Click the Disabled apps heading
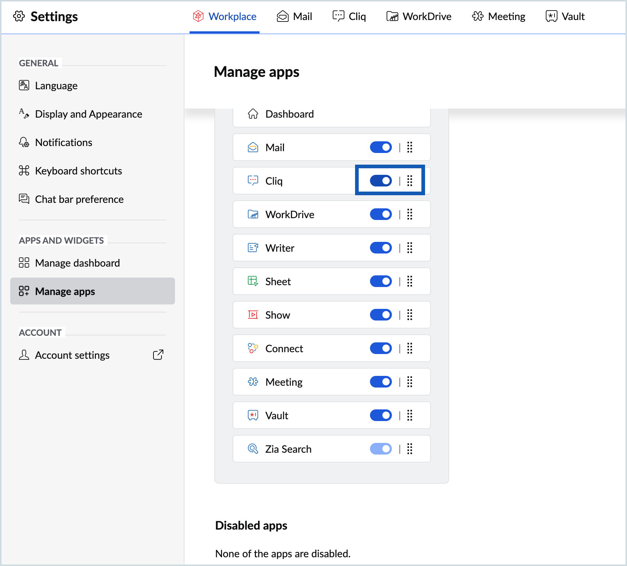Screen dimensions: 627x566 click(x=251, y=526)
